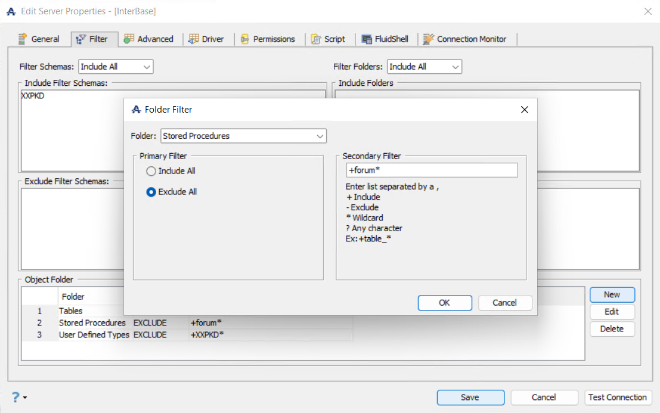
Task: Click the Test Connection button
Action: tap(617, 398)
